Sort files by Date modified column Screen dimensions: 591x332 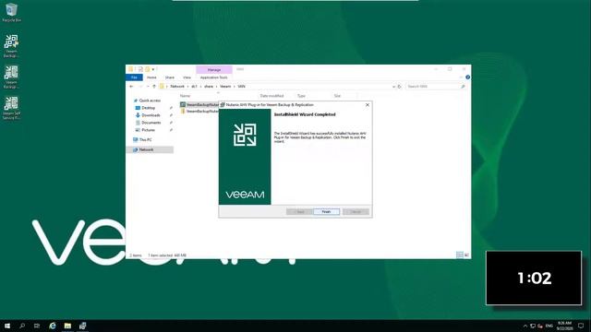(x=271, y=96)
